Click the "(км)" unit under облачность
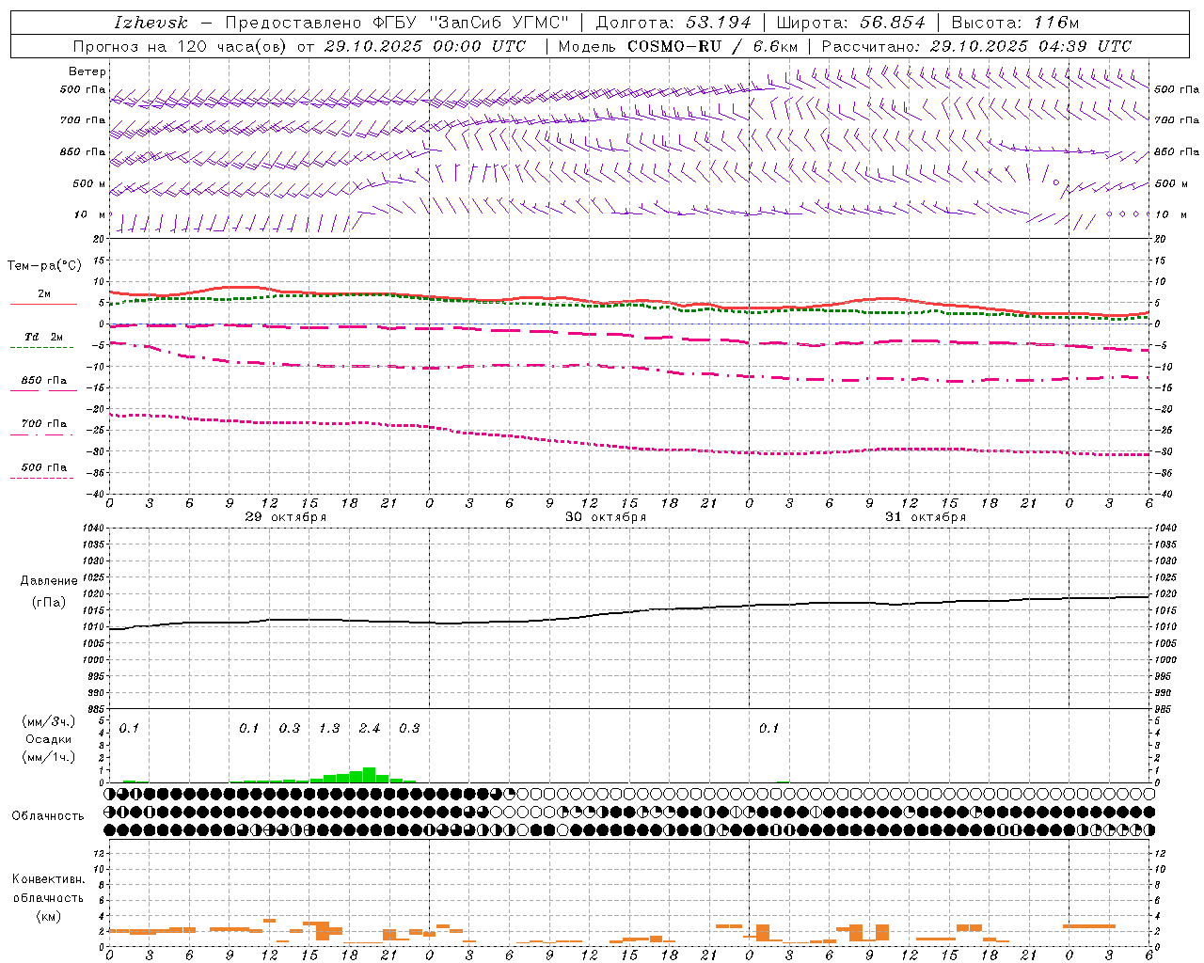1204x963 pixels. coord(49,916)
